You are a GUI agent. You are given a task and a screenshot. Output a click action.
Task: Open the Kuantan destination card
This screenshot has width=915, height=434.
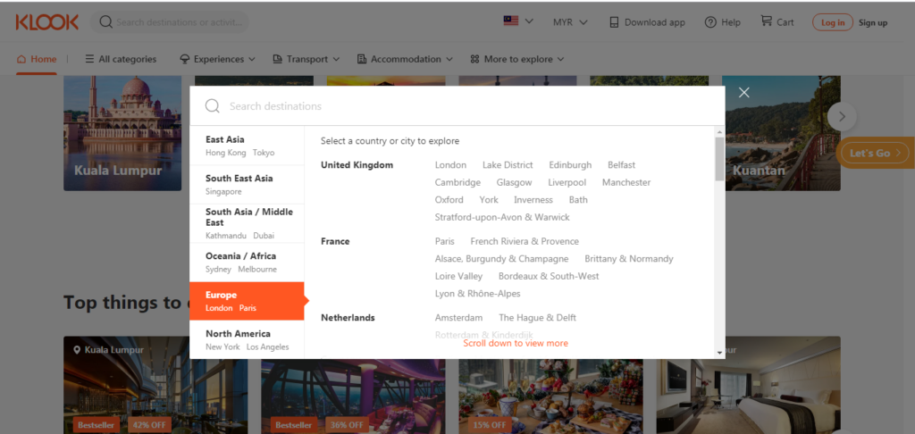click(781, 133)
